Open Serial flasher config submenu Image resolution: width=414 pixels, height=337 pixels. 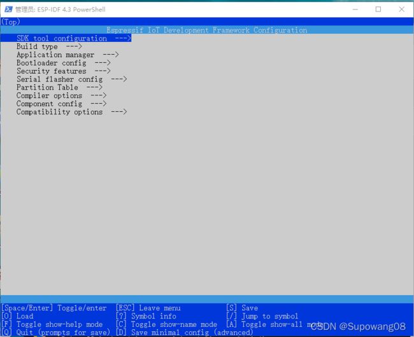(71, 79)
